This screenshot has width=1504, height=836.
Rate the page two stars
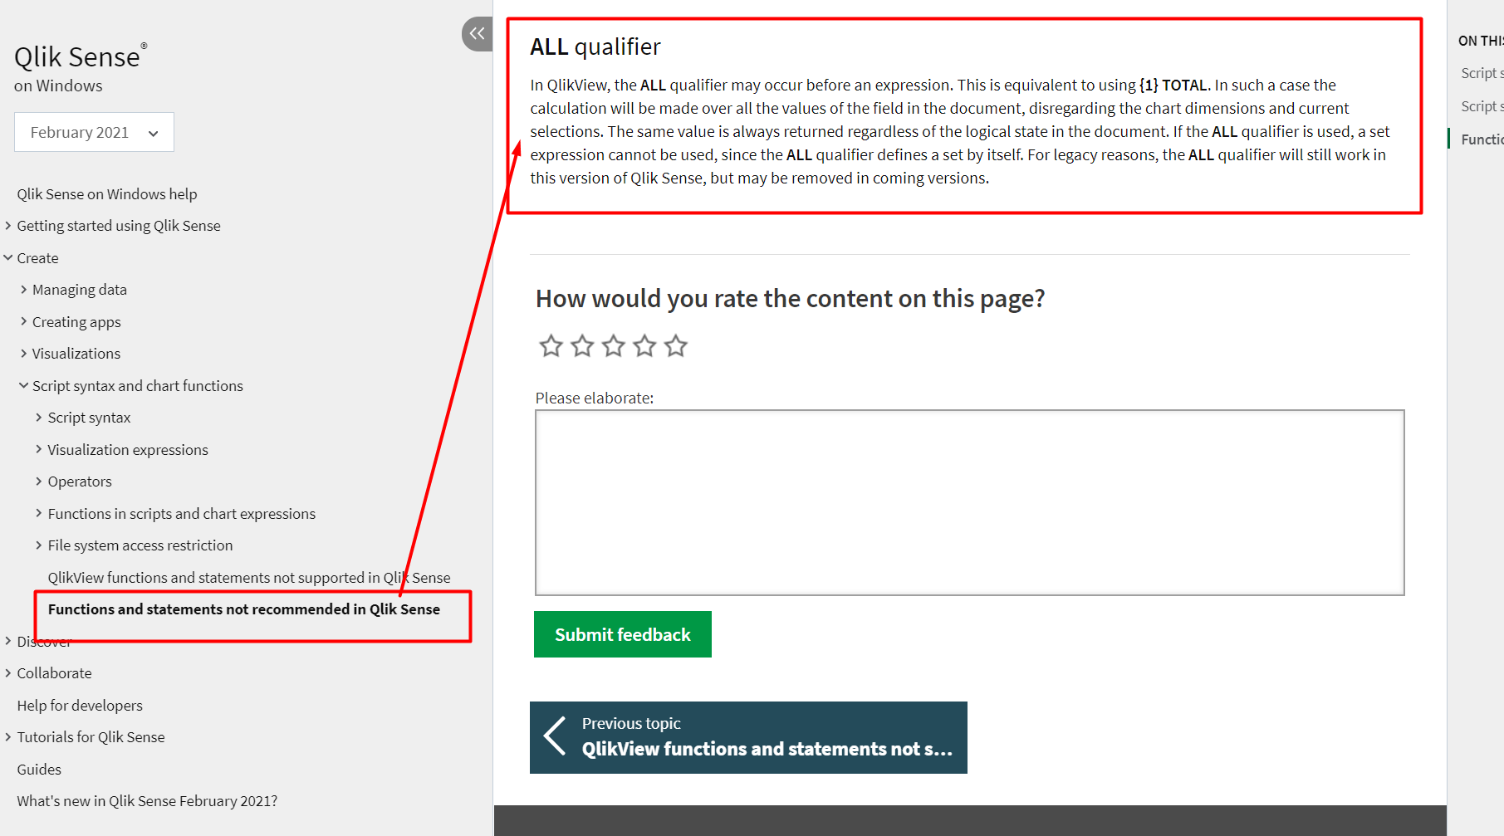582,345
